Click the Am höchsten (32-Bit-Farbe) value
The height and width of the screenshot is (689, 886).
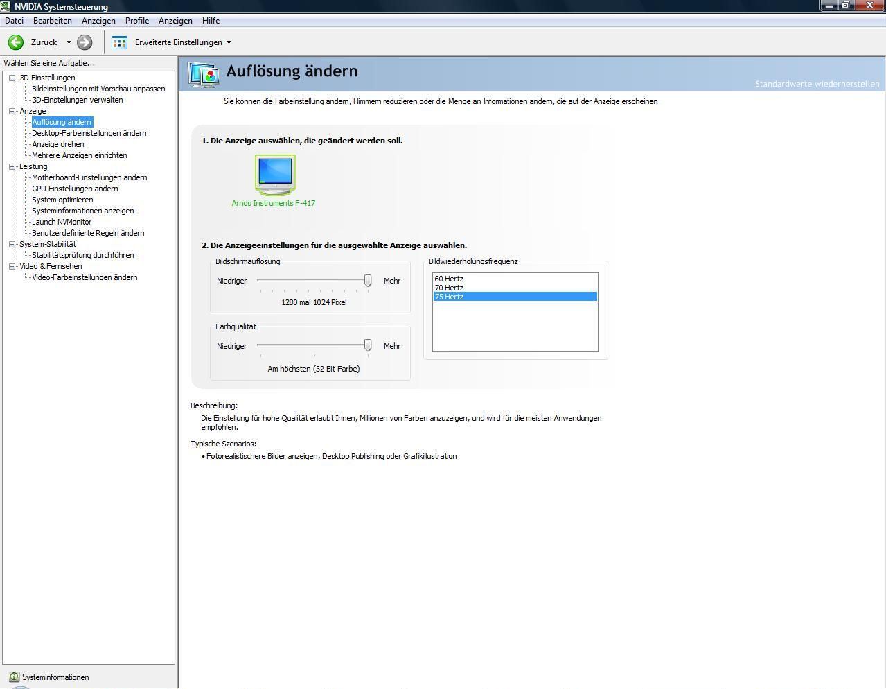(314, 369)
